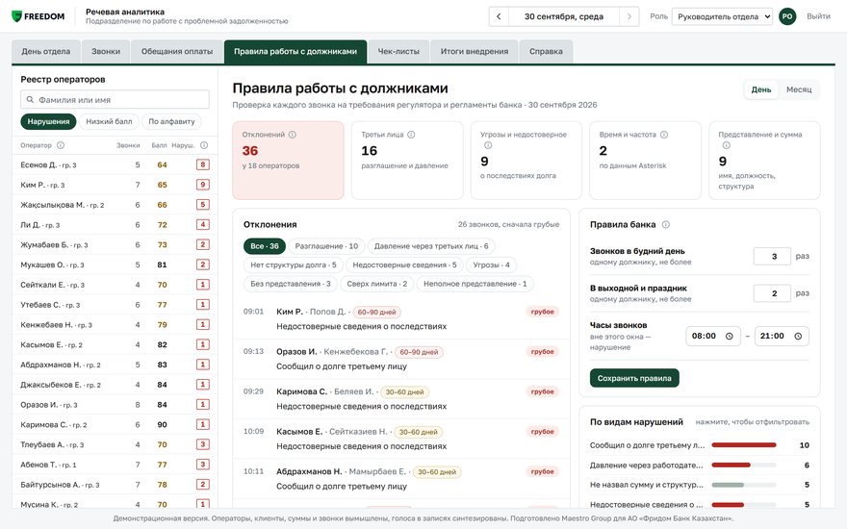Filter by Угрозы · 4 chip

pos(491,265)
